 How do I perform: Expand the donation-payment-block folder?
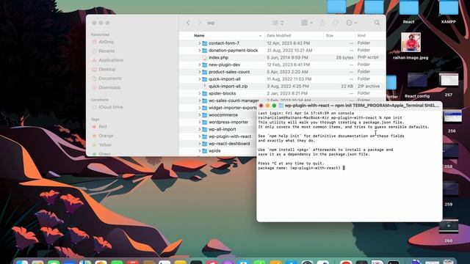click(199, 51)
